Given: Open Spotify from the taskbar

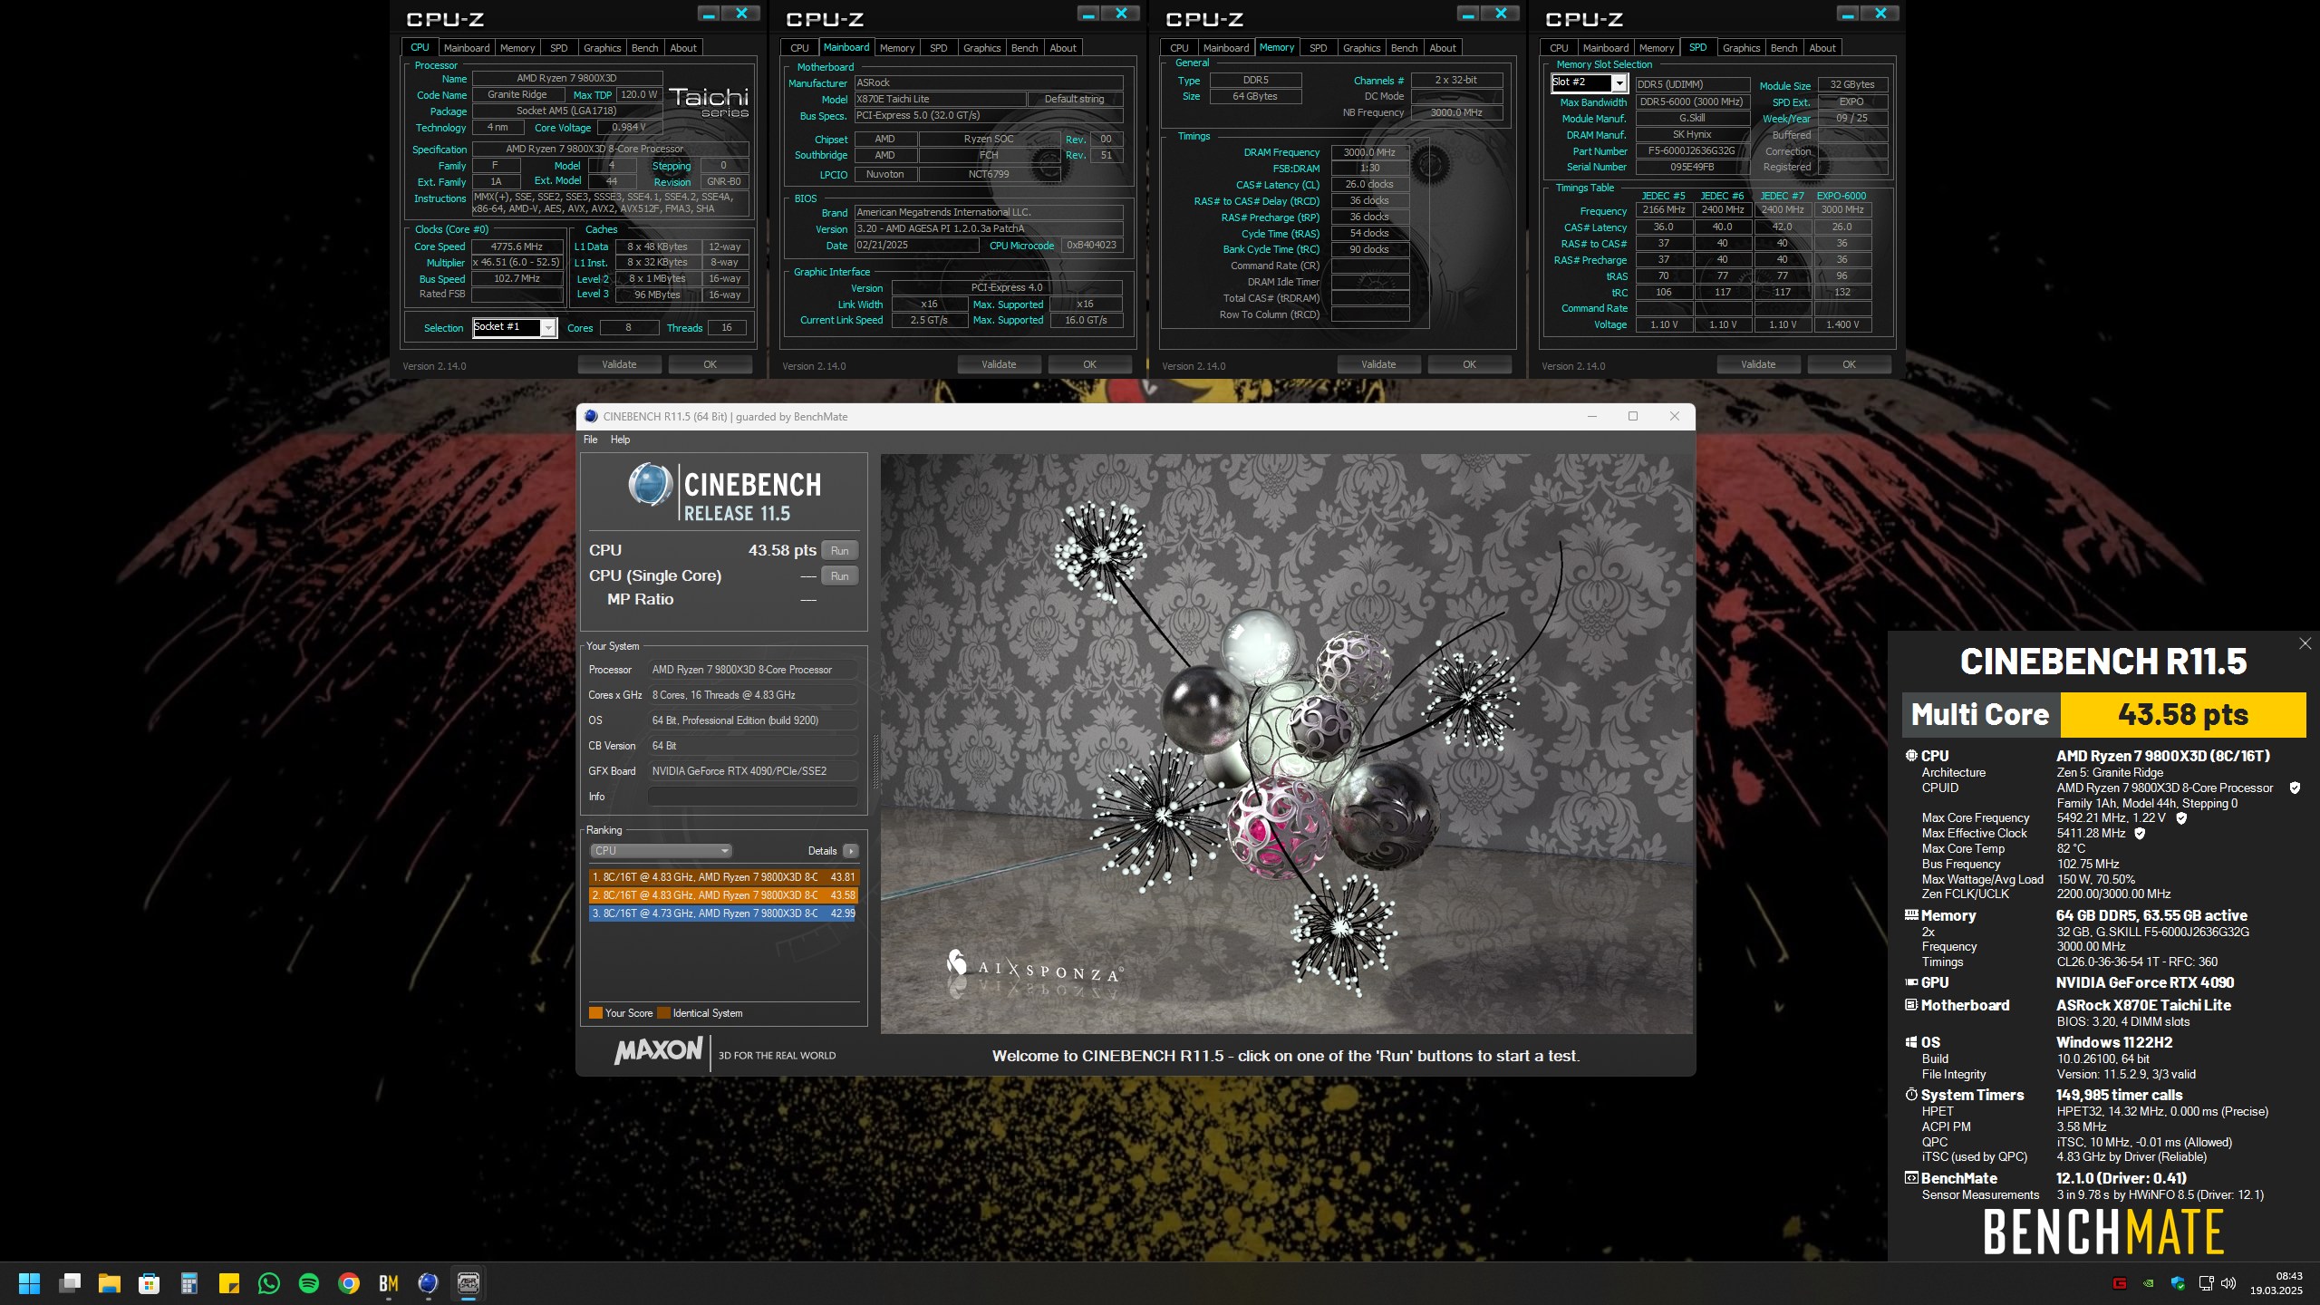Looking at the screenshot, I should tap(309, 1283).
